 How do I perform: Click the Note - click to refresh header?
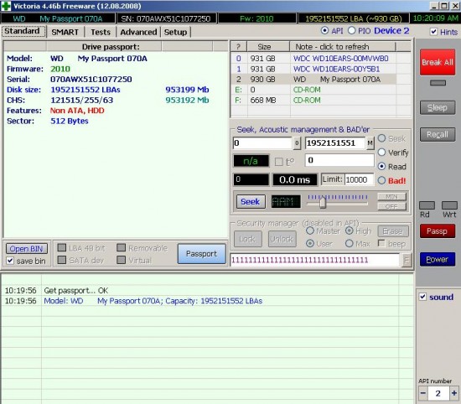[343, 47]
